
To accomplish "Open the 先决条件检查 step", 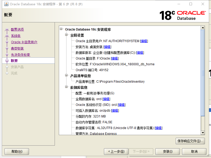I will pyautogui.click(x=21, y=55).
